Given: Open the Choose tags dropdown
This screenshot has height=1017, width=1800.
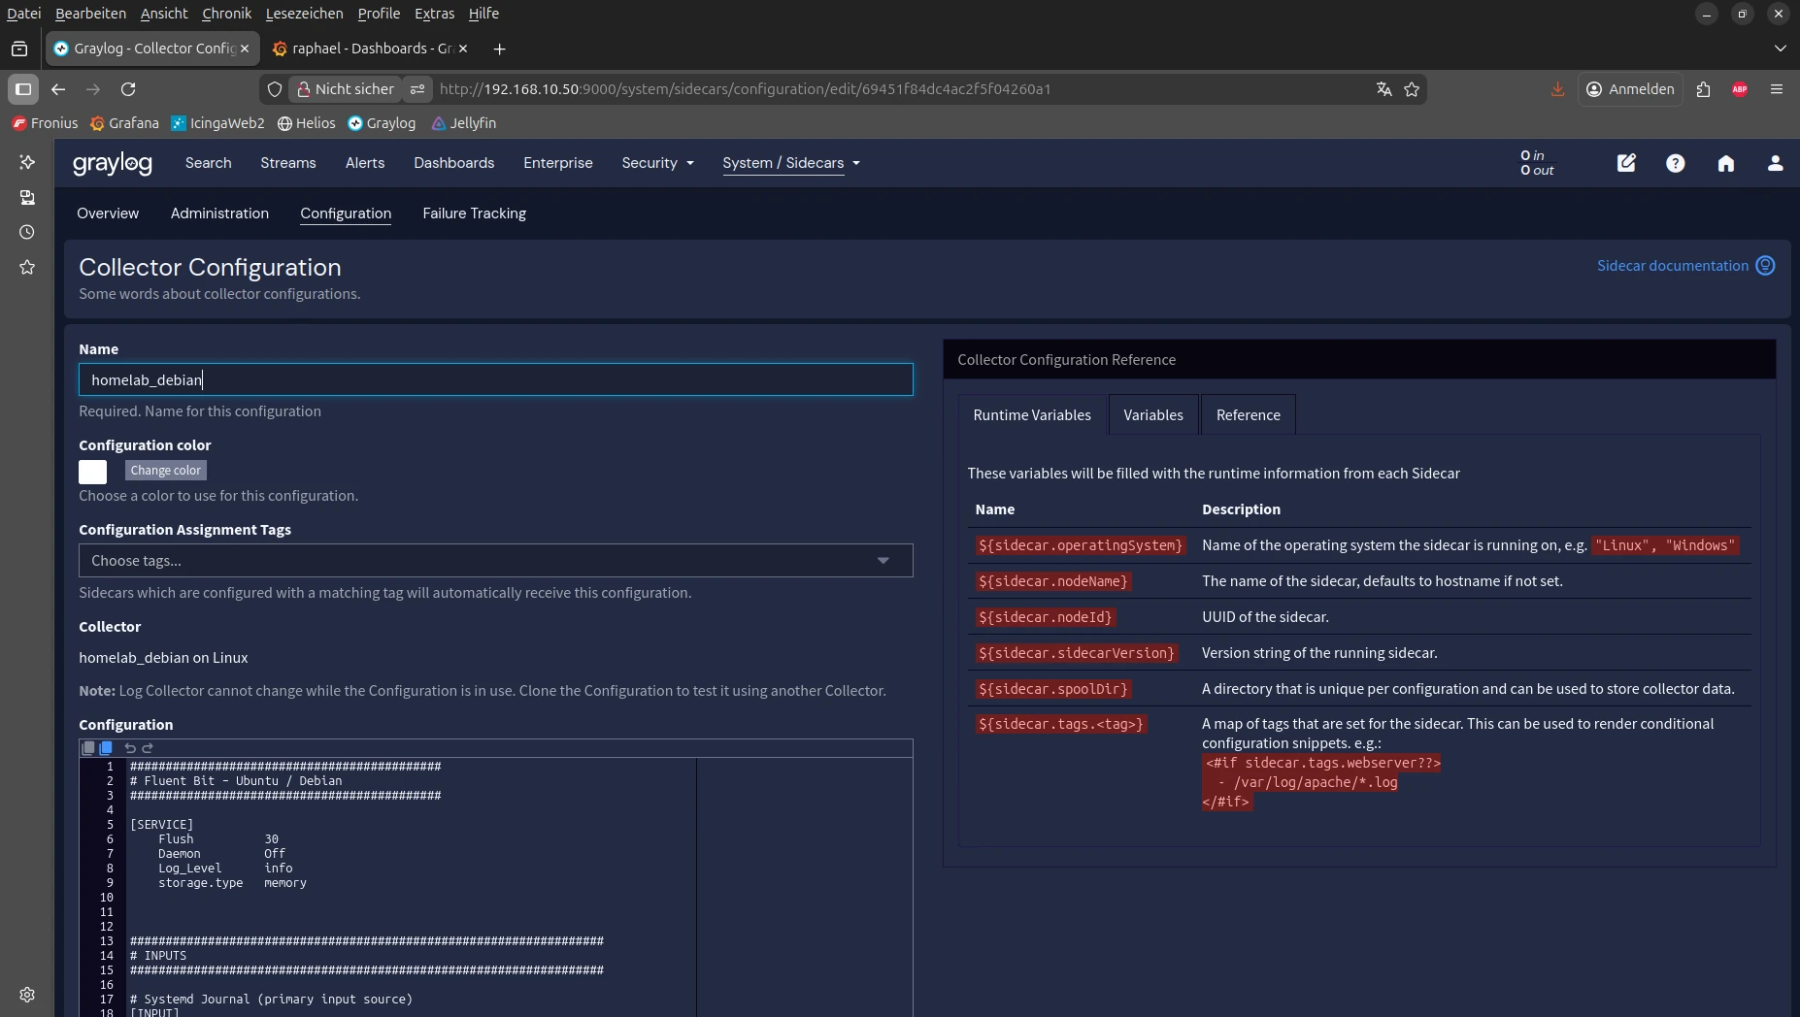Looking at the screenshot, I should click(x=495, y=561).
